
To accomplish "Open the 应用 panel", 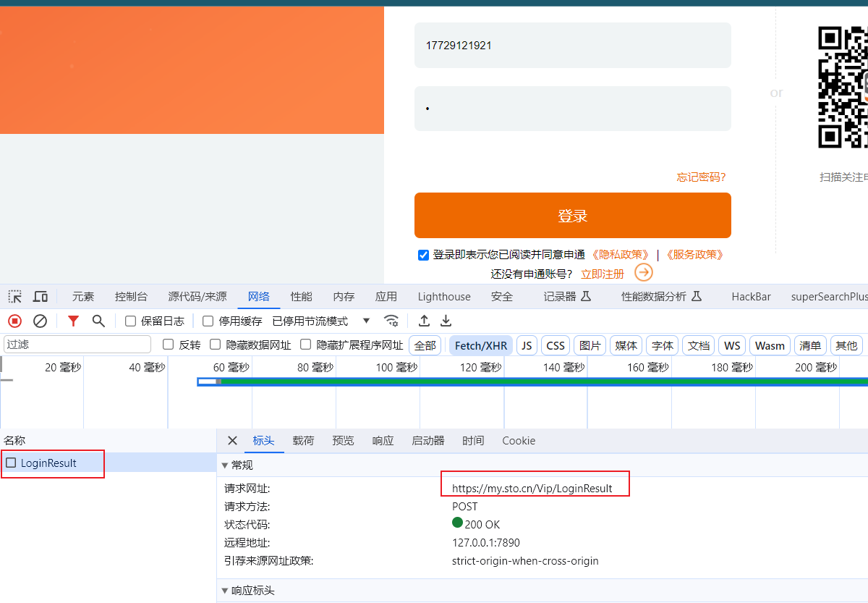I will pos(386,296).
